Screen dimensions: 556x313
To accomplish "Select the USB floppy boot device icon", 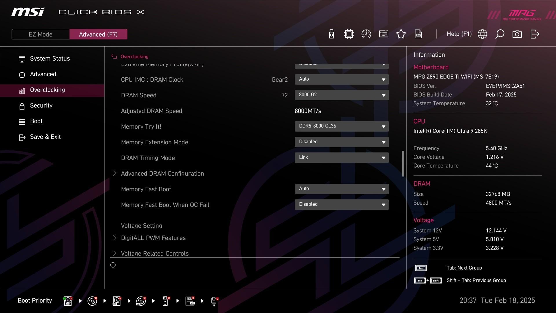I will tap(190, 301).
